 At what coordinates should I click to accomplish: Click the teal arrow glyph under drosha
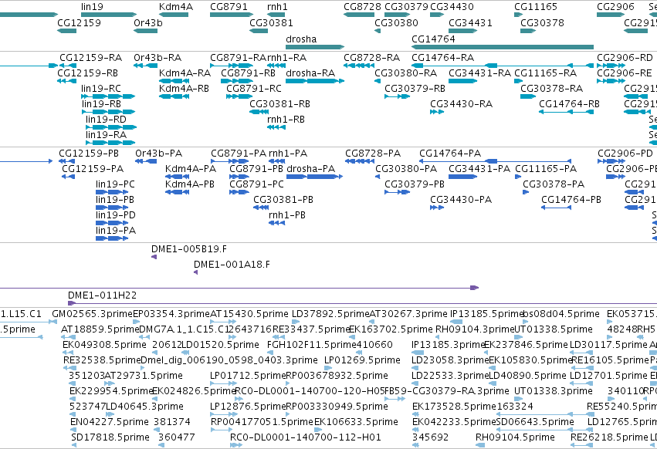pos(315,47)
